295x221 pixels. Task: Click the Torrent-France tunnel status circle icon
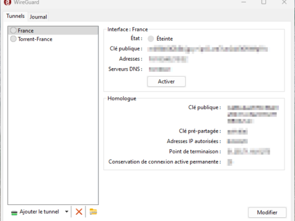(x=14, y=39)
